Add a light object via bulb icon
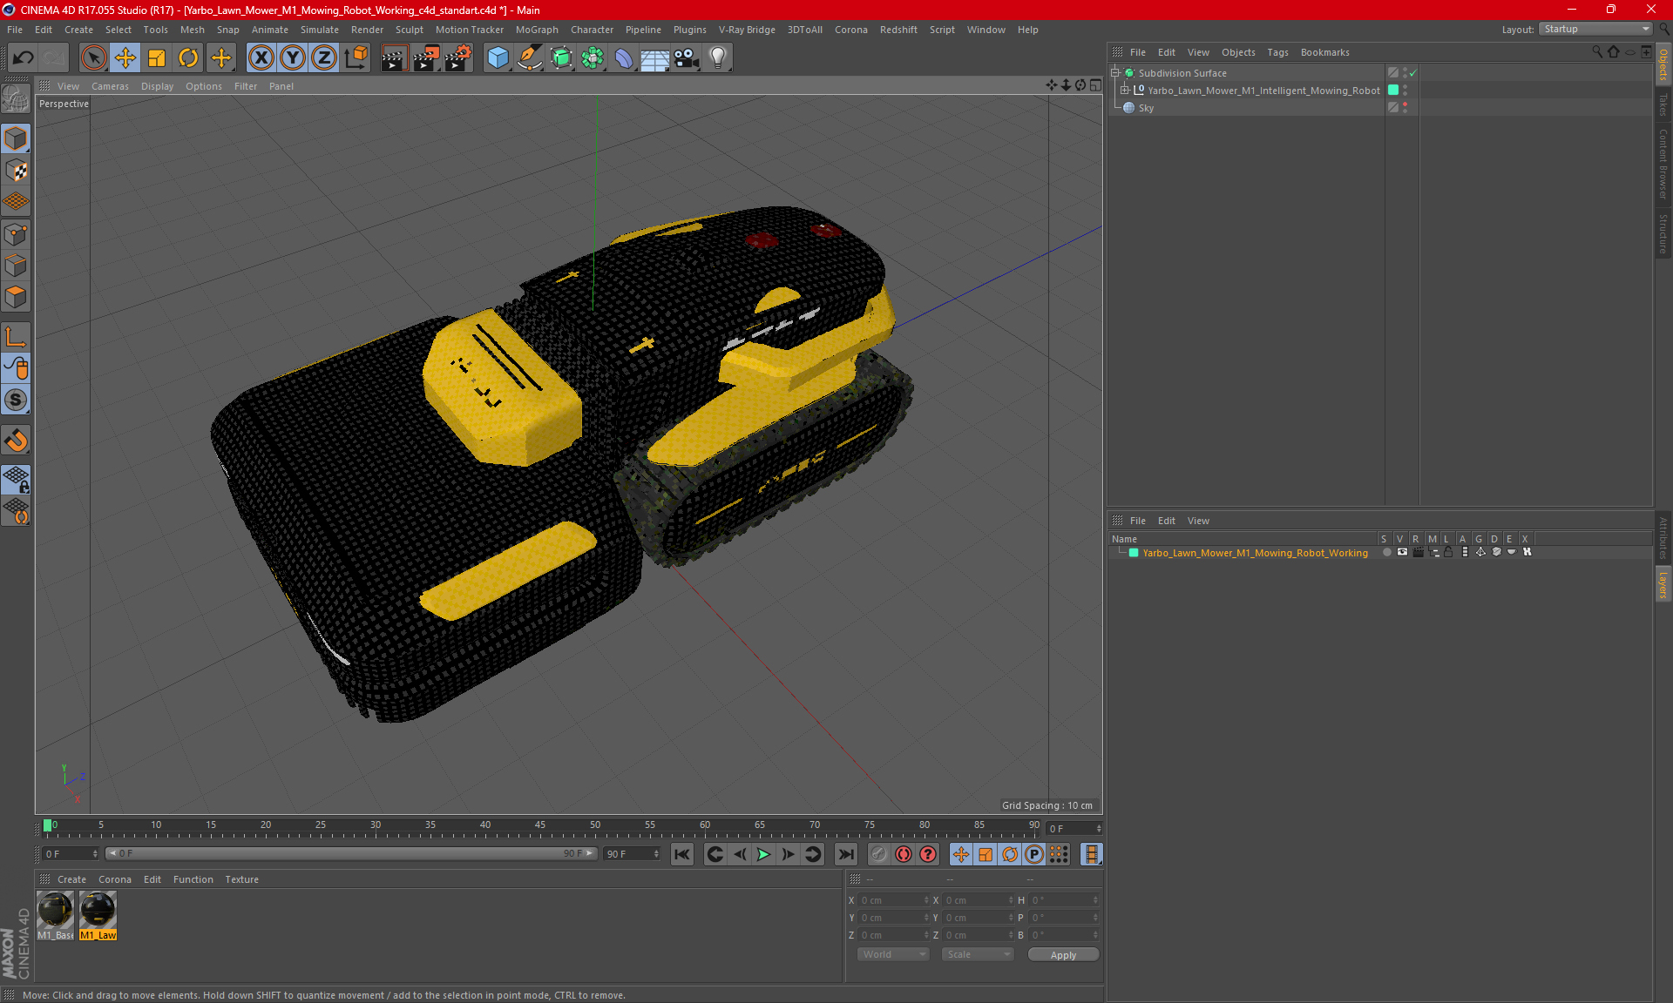 pos(717,58)
